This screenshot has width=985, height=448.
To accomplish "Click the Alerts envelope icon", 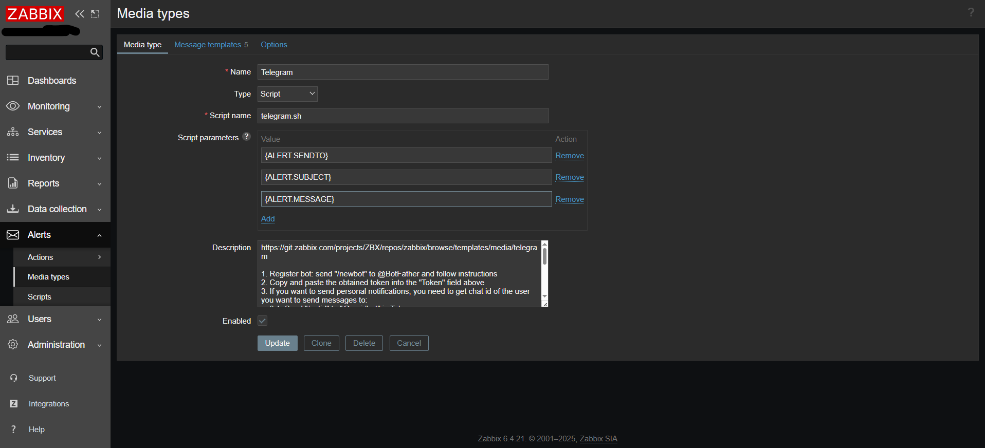I will [13, 235].
